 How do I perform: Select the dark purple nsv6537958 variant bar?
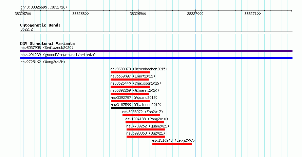coord(156,51)
